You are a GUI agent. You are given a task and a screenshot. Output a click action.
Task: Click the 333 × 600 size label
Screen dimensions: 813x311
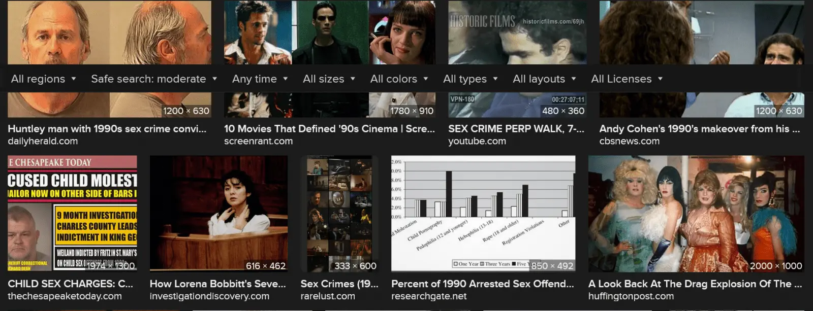click(x=355, y=266)
